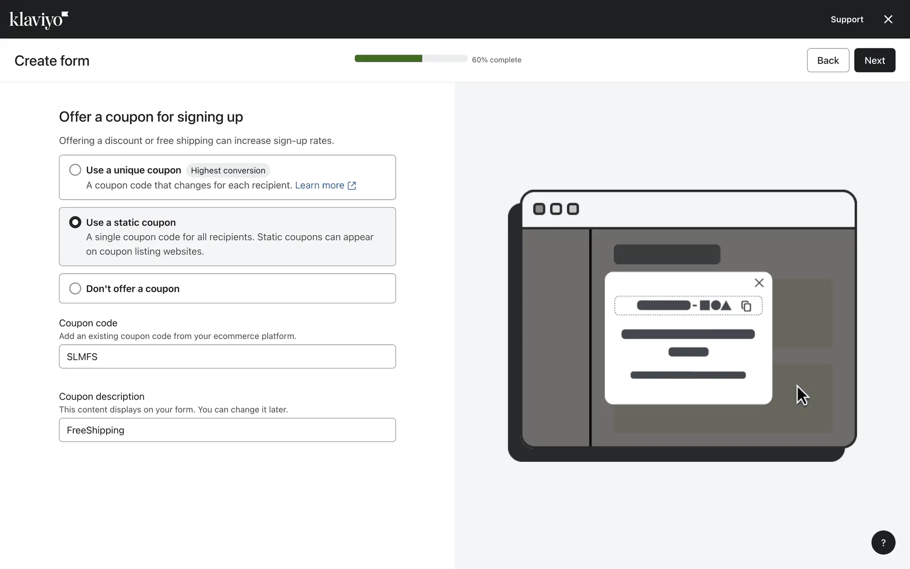Go back with the Back button
This screenshot has width=910, height=569.
[828, 60]
